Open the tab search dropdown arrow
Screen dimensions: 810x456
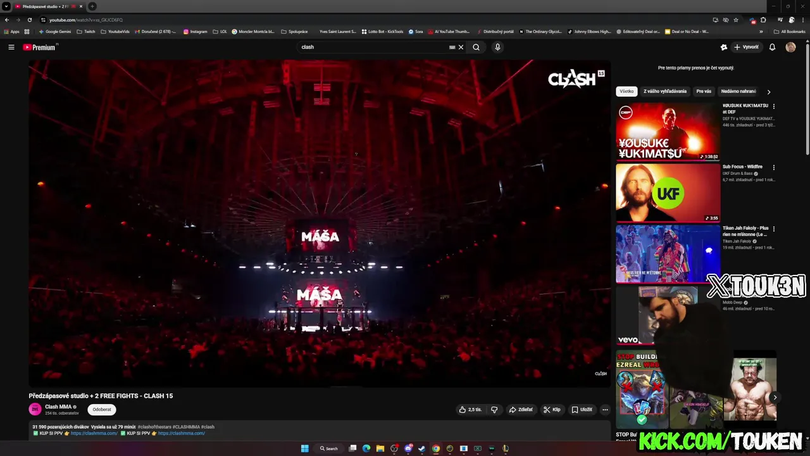pyautogui.click(x=6, y=6)
